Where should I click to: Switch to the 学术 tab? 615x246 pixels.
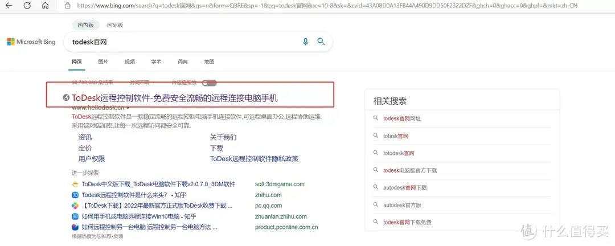tap(156, 61)
